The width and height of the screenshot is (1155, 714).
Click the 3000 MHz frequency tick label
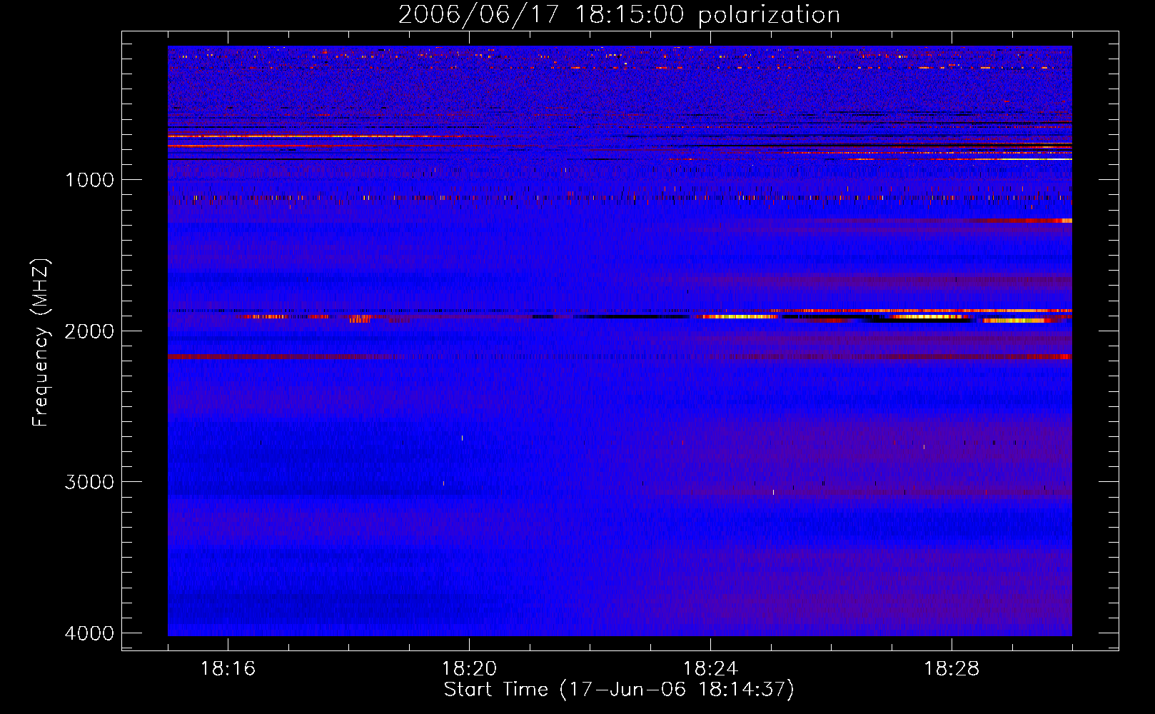tap(90, 482)
